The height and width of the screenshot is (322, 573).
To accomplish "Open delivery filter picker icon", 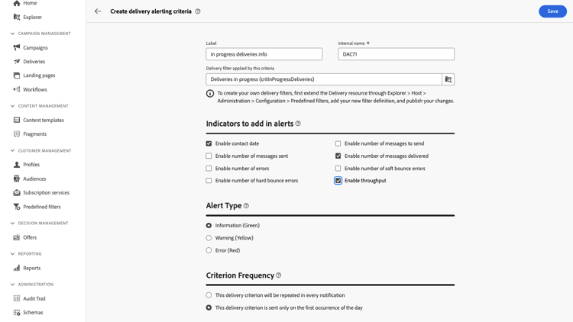I will 448,79.
